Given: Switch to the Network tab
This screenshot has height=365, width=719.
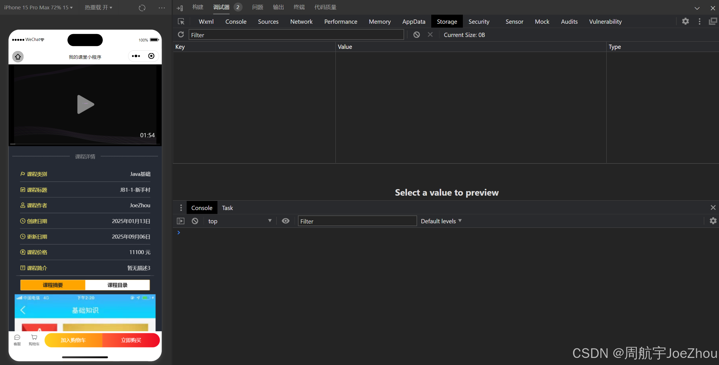Looking at the screenshot, I should pyautogui.click(x=301, y=22).
